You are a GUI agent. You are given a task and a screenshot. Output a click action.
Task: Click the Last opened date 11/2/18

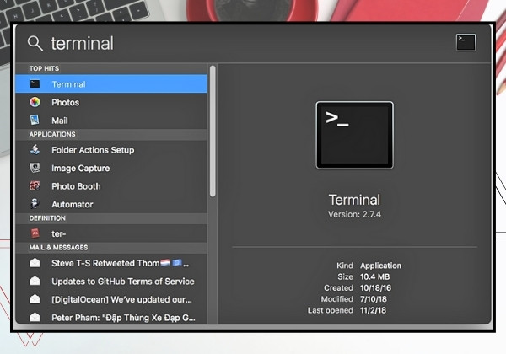[x=373, y=310]
